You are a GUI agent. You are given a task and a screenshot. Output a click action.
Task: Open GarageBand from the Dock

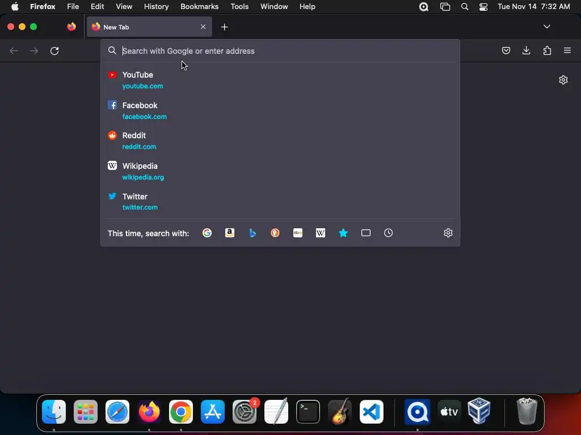[x=340, y=412]
